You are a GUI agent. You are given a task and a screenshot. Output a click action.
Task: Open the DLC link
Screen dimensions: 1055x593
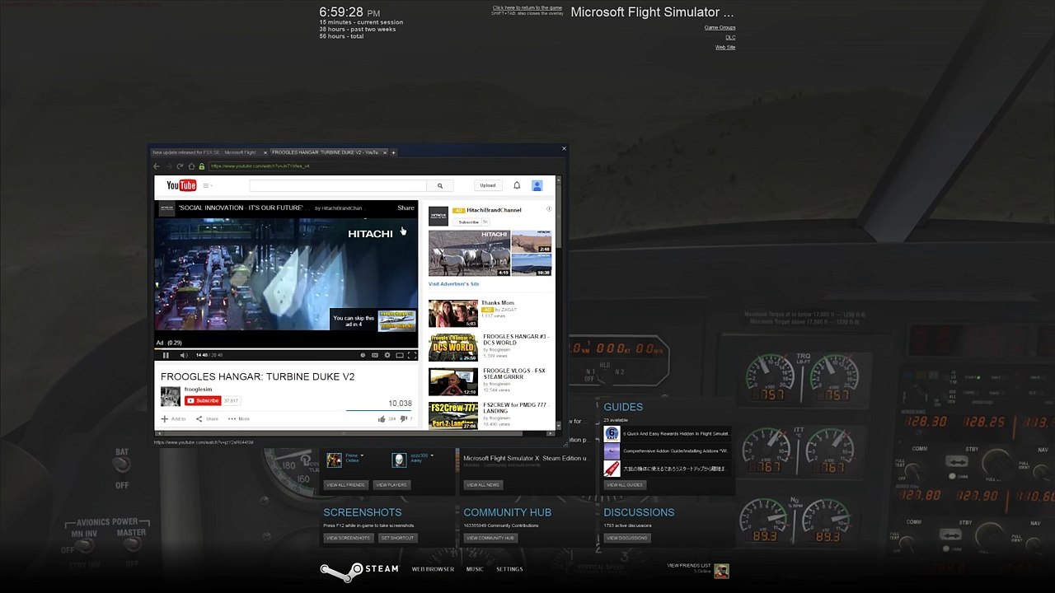[730, 38]
